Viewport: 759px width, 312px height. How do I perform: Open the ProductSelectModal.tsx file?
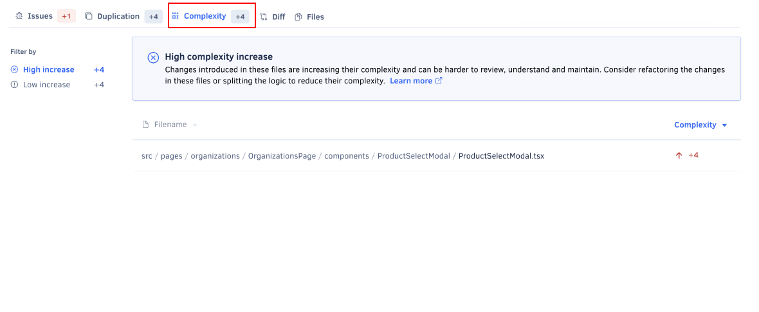(501, 156)
